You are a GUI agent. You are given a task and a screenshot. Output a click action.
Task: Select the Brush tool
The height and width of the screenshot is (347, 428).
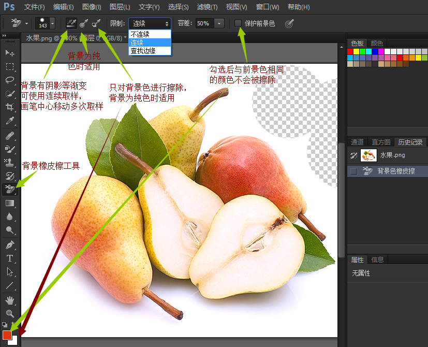(10, 149)
